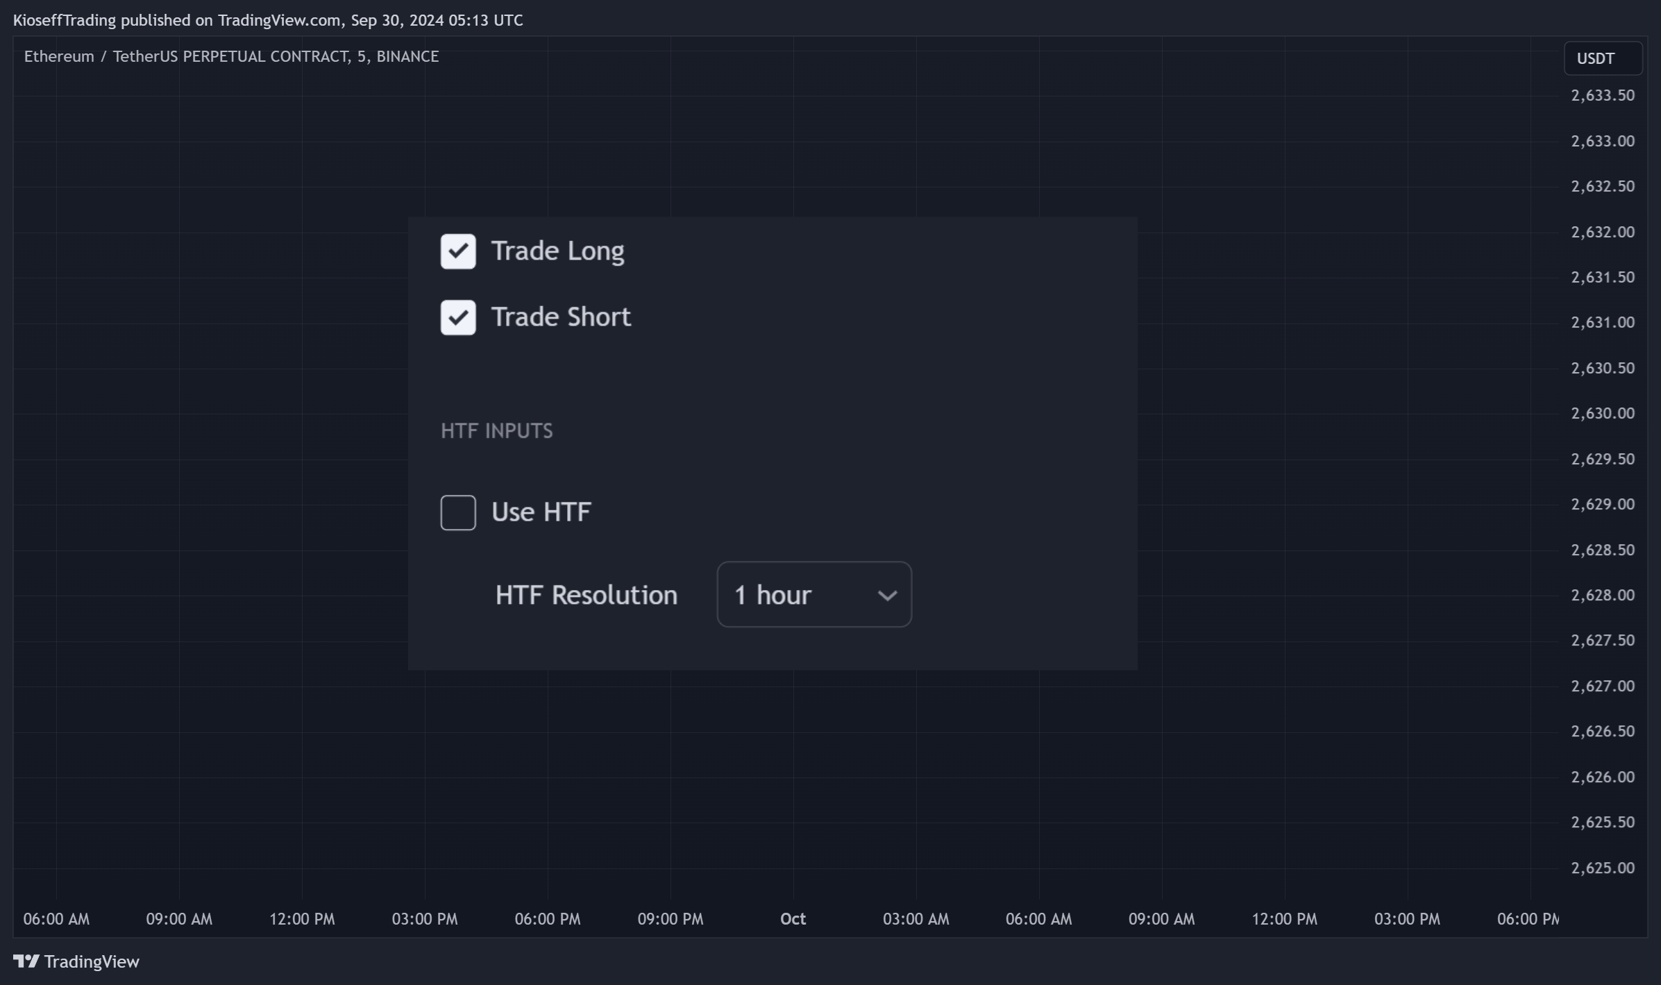Click the 2,625.00 price label
The image size is (1661, 985).
coord(1603,868)
